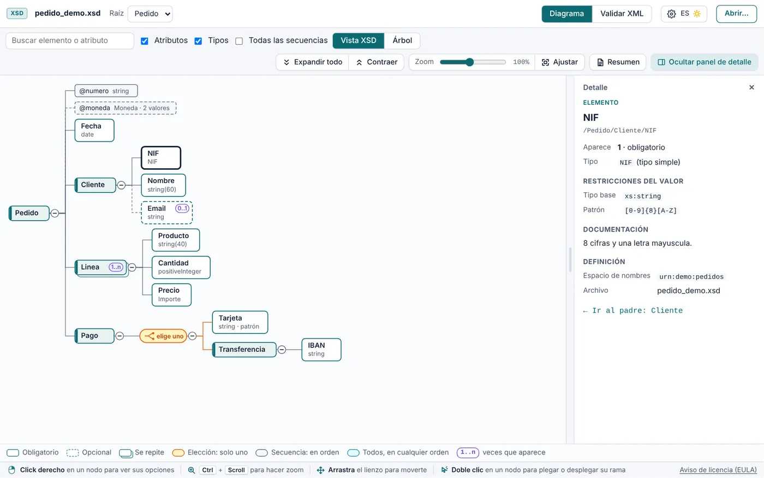
Task: Select the NIF element node
Action: click(x=161, y=158)
